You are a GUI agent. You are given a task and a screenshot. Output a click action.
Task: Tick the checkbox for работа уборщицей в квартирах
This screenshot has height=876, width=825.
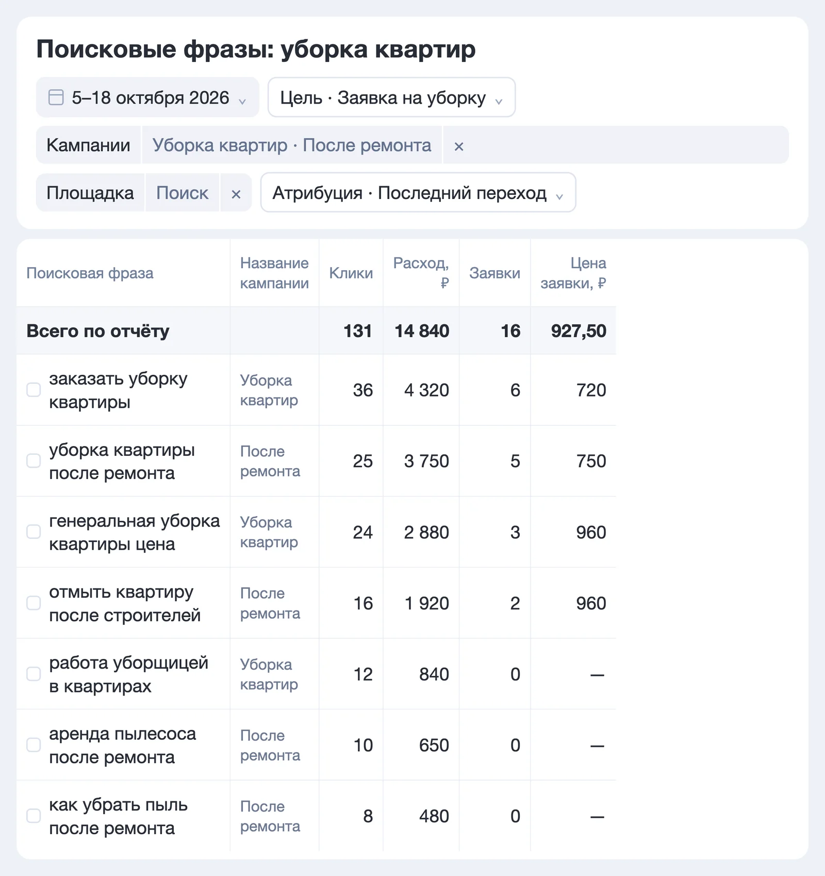tap(34, 674)
